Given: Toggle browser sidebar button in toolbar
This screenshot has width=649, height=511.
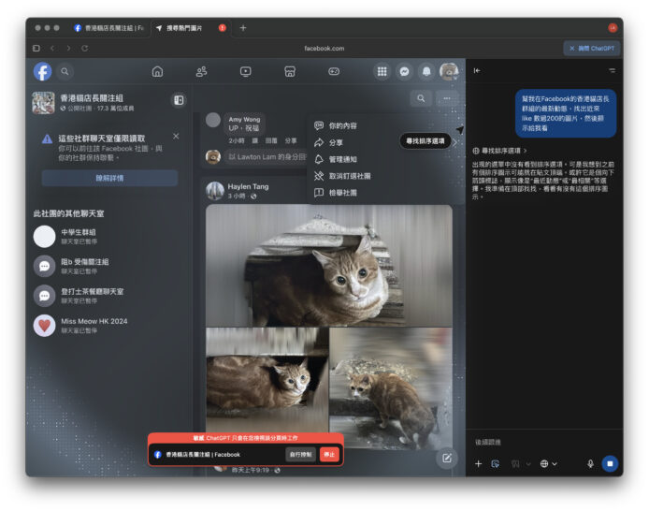Looking at the screenshot, I should click(36, 48).
